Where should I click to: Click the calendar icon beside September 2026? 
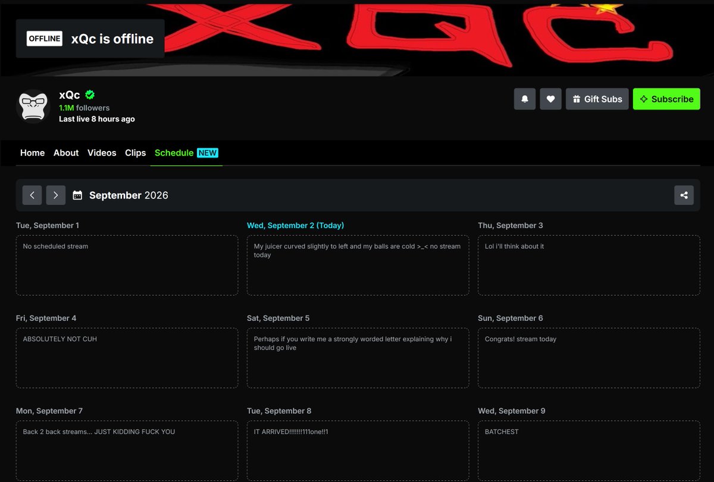point(77,195)
